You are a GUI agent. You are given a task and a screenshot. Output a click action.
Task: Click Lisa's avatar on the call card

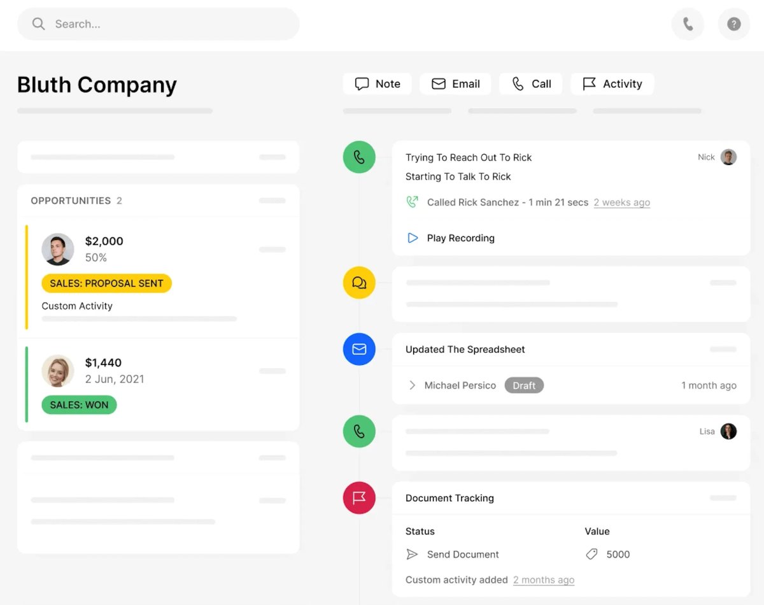728,431
